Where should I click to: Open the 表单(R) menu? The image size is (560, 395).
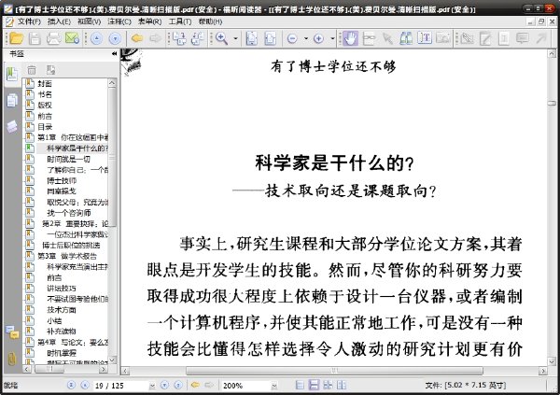tap(149, 21)
